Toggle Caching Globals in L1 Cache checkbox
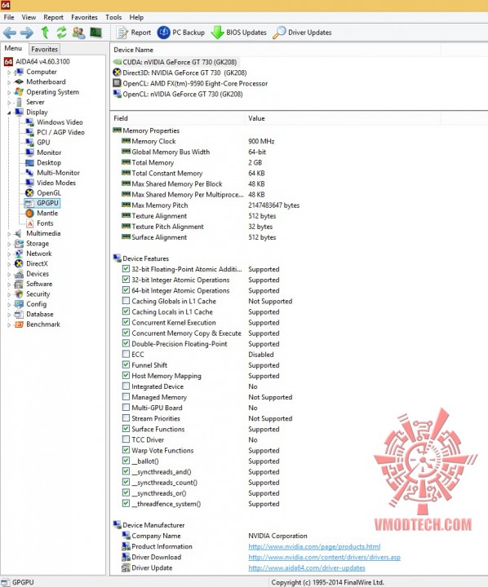488x587 pixels. point(126,301)
